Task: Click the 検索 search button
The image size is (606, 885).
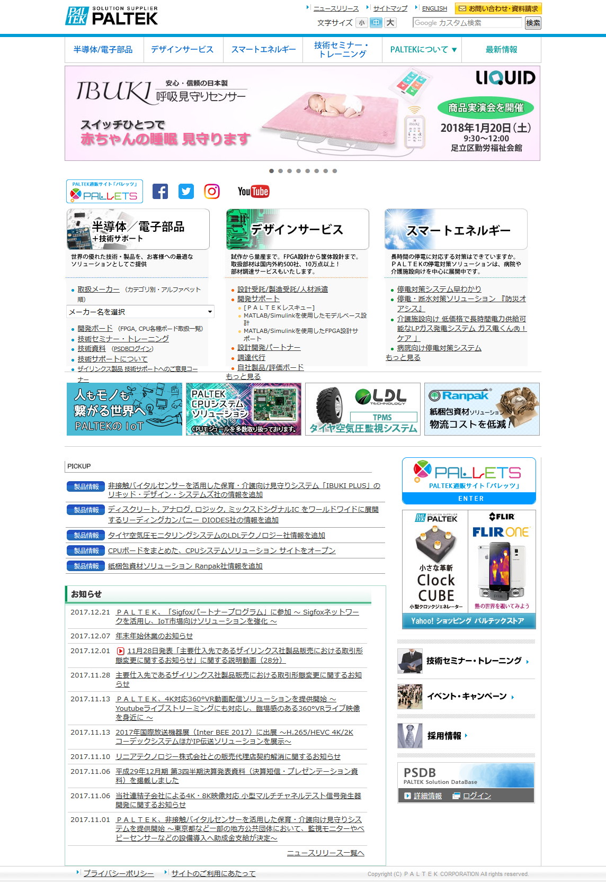Action: pos(533,23)
